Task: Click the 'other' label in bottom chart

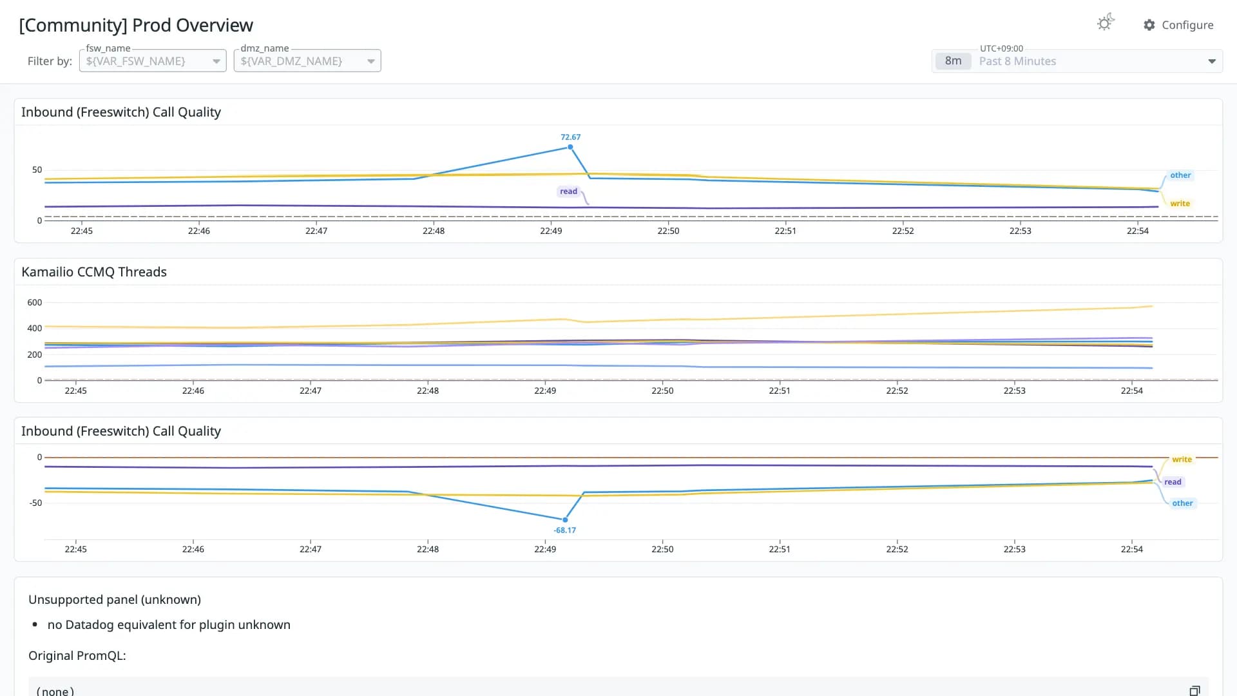Action: click(x=1182, y=503)
